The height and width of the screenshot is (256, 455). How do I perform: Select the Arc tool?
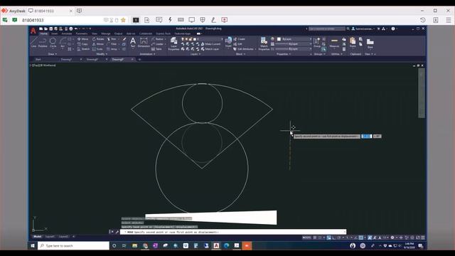click(x=63, y=43)
